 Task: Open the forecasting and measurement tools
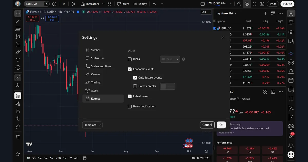[x=18, y=44]
